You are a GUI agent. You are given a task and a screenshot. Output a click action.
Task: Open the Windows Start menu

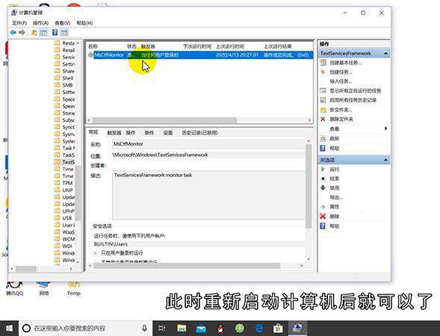coord(9,328)
